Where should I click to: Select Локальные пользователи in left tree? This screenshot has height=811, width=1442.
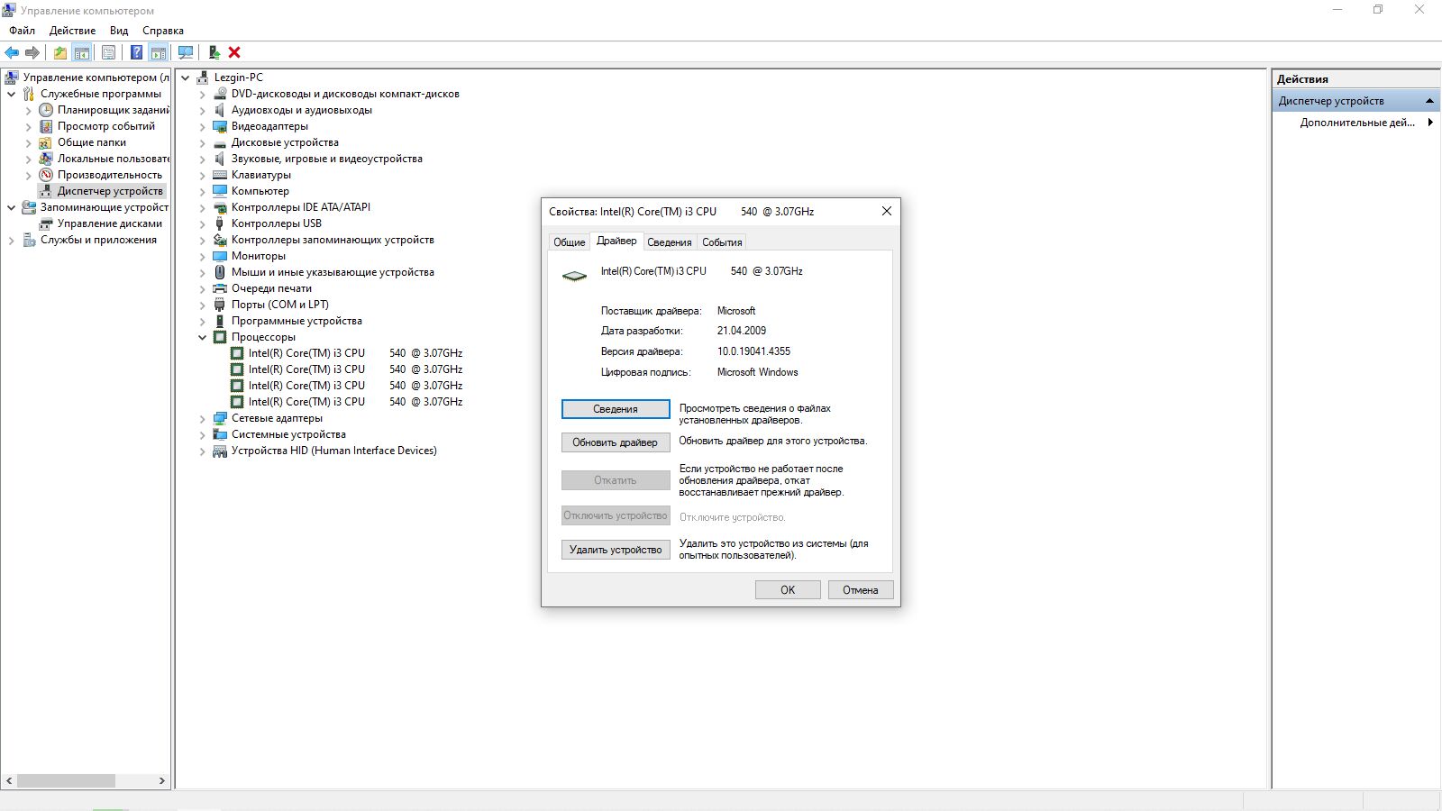click(113, 159)
